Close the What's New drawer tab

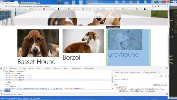click(x=22, y=94)
